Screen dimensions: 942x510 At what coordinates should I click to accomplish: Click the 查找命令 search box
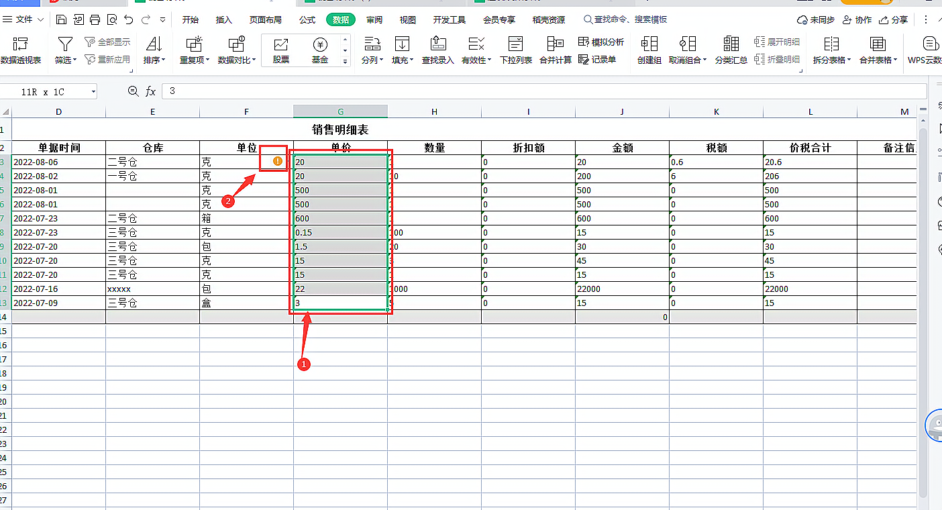625,20
